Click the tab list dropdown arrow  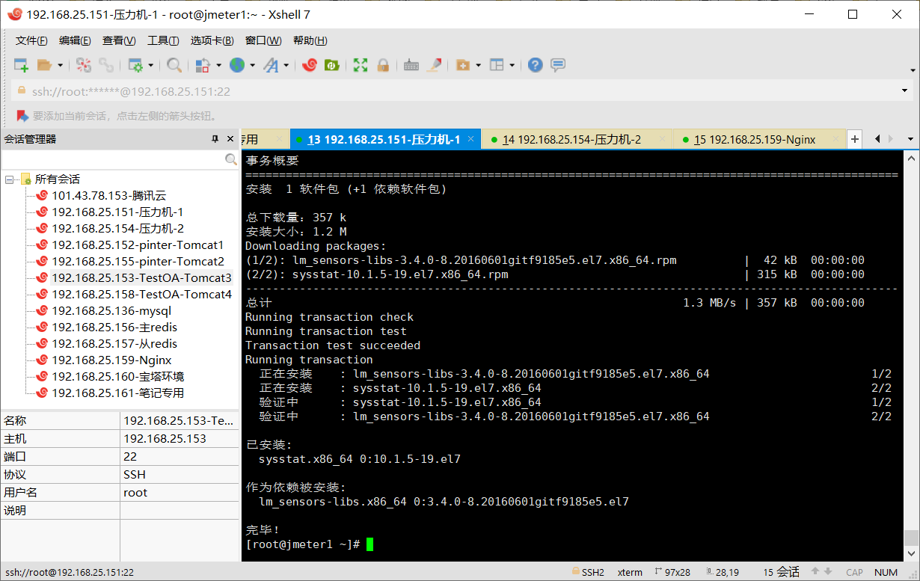click(910, 139)
